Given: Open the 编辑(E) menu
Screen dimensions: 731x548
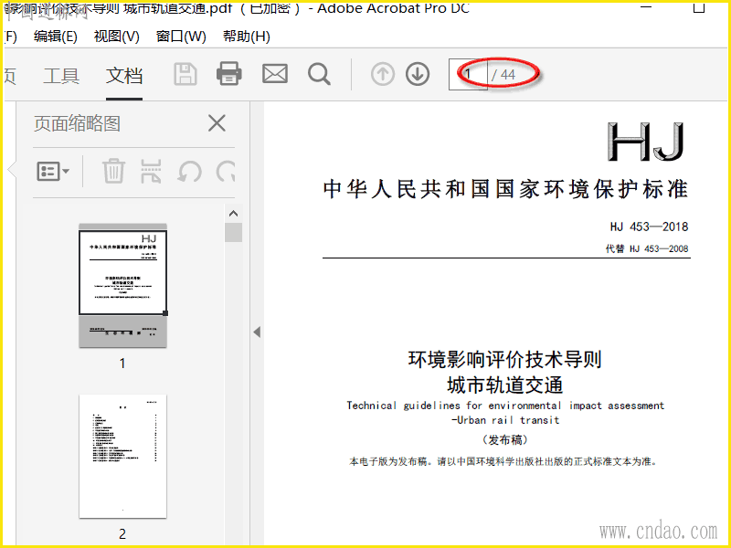Looking at the screenshot, I should click(56, 37).
